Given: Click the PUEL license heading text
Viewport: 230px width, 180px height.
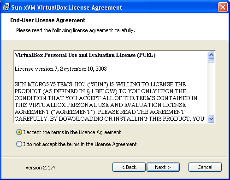Looking at the screenshot, I should 85,55.
